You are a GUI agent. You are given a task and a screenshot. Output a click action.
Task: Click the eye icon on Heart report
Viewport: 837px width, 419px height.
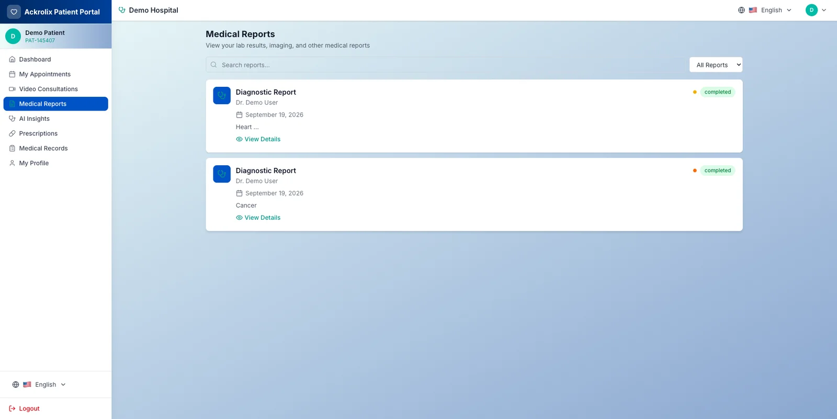point(239,139)
